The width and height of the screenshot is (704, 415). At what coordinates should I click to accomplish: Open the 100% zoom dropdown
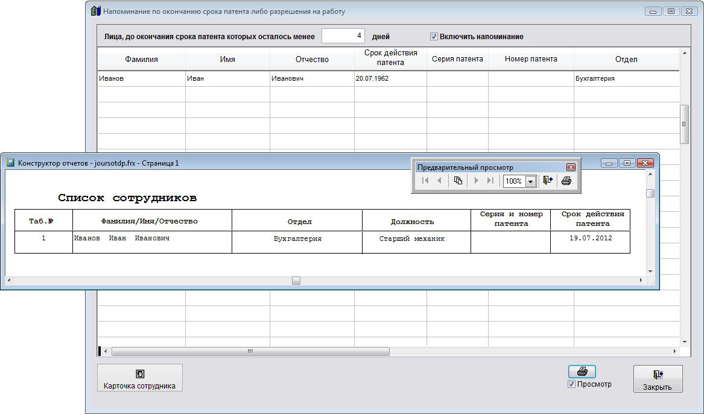point(531,181)
